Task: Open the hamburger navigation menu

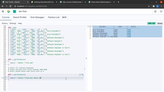Action: point(3,11)
